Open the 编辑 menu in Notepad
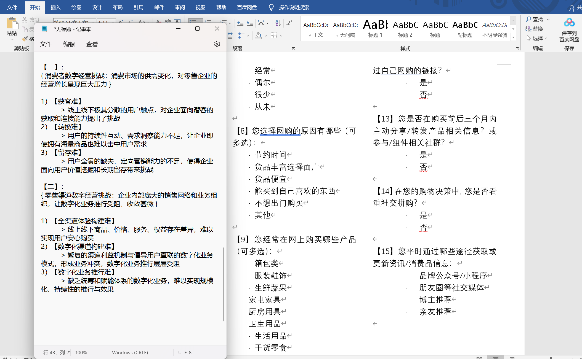 pyautogui.click(x=69, y=44)
